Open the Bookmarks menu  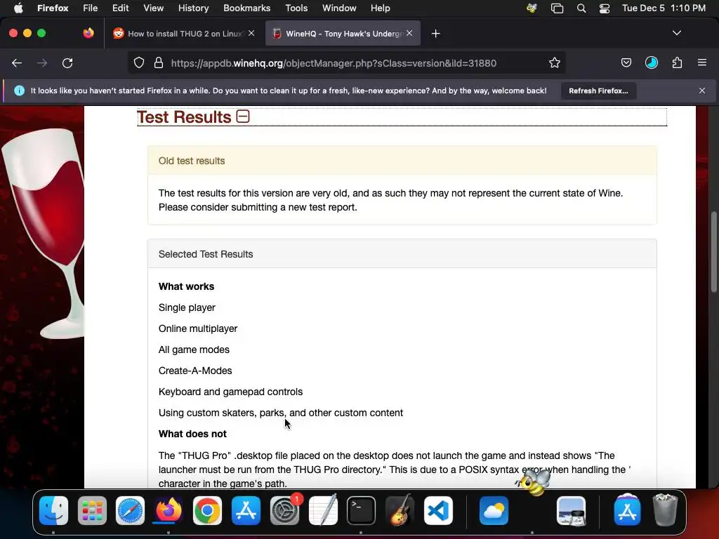tap(246, 8)
